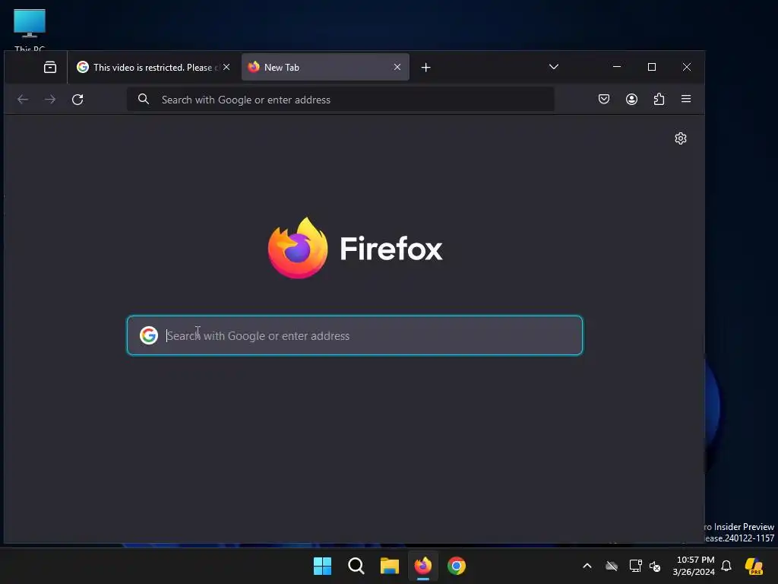Open File Explorer from the taskbar
The image size is (778, 584).
point(390,566)
